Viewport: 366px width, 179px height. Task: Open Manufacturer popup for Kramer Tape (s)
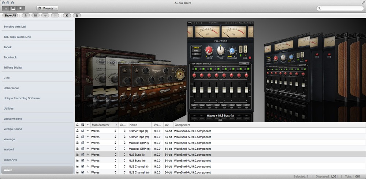pos(115,131)
